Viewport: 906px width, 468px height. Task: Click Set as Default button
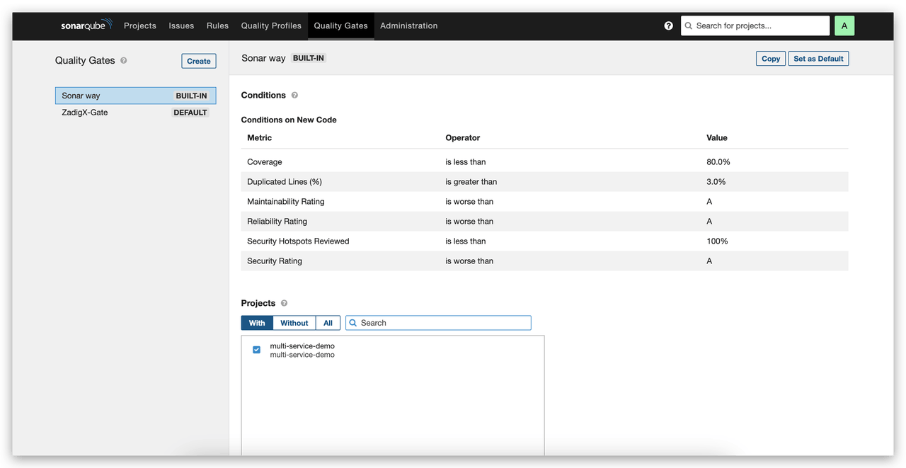click(818, 59)
